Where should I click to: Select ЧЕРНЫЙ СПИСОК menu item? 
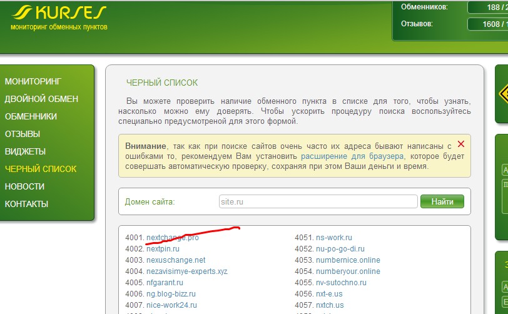pyautogui.click(x=41, y=169)
